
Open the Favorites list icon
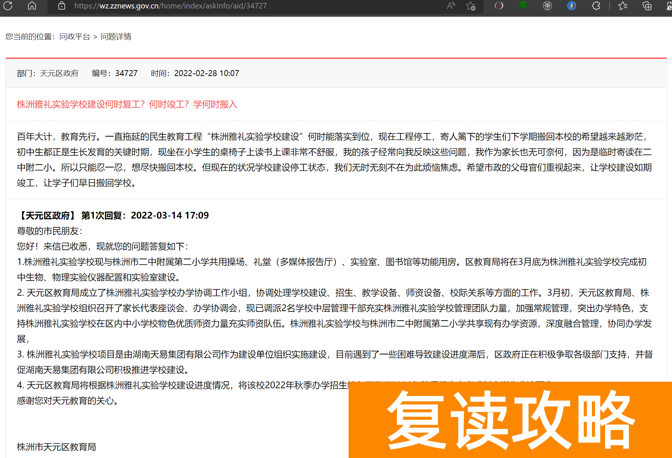pyautogui.click(x=622, y=6)
